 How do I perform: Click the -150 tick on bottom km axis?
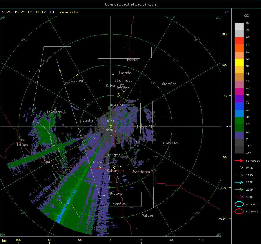(x=17, y=240)
